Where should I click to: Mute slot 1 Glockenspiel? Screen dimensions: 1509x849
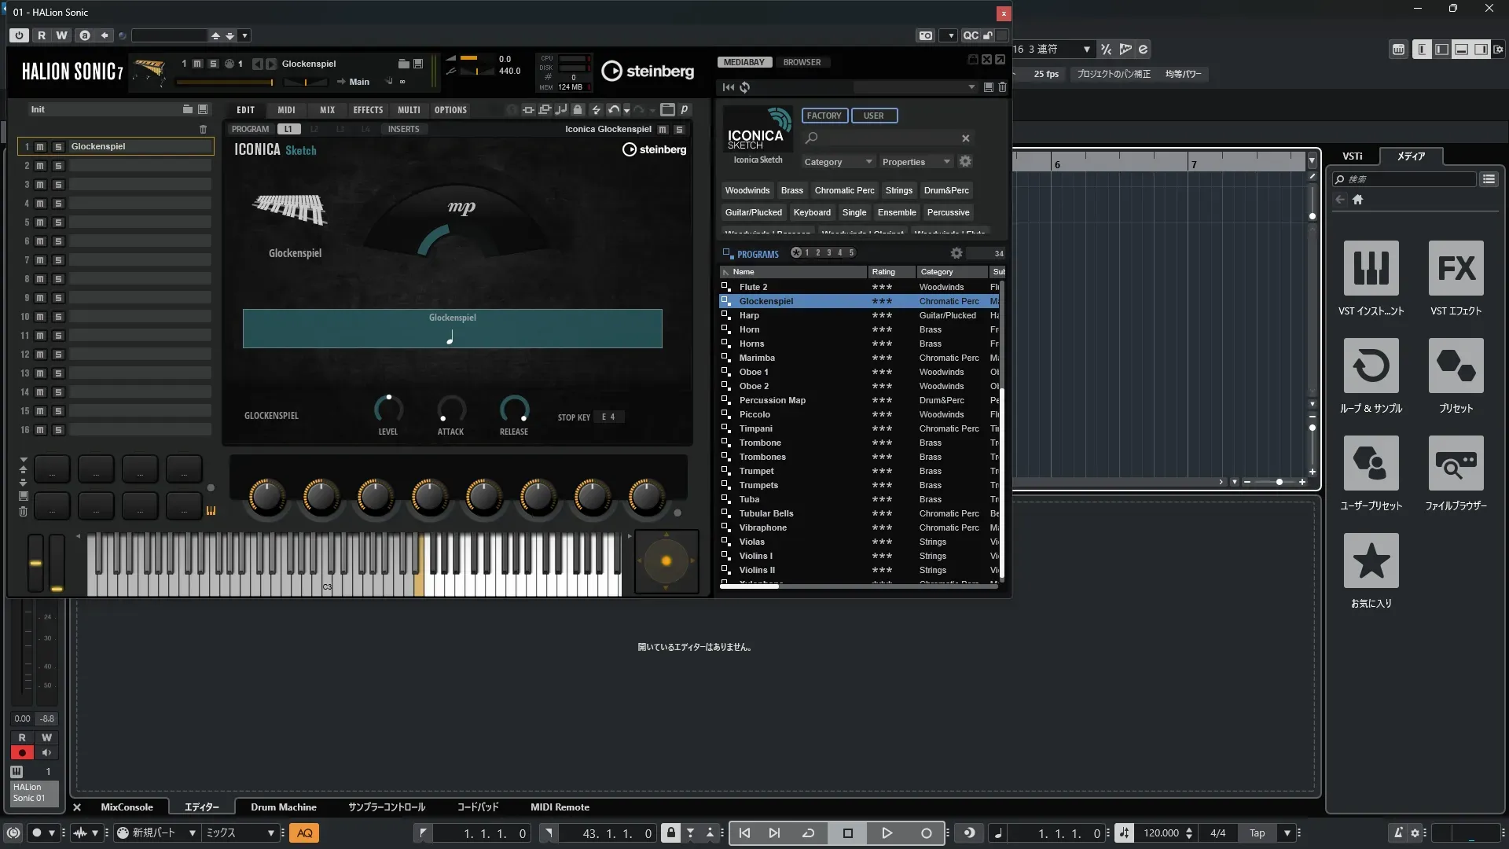40,147
